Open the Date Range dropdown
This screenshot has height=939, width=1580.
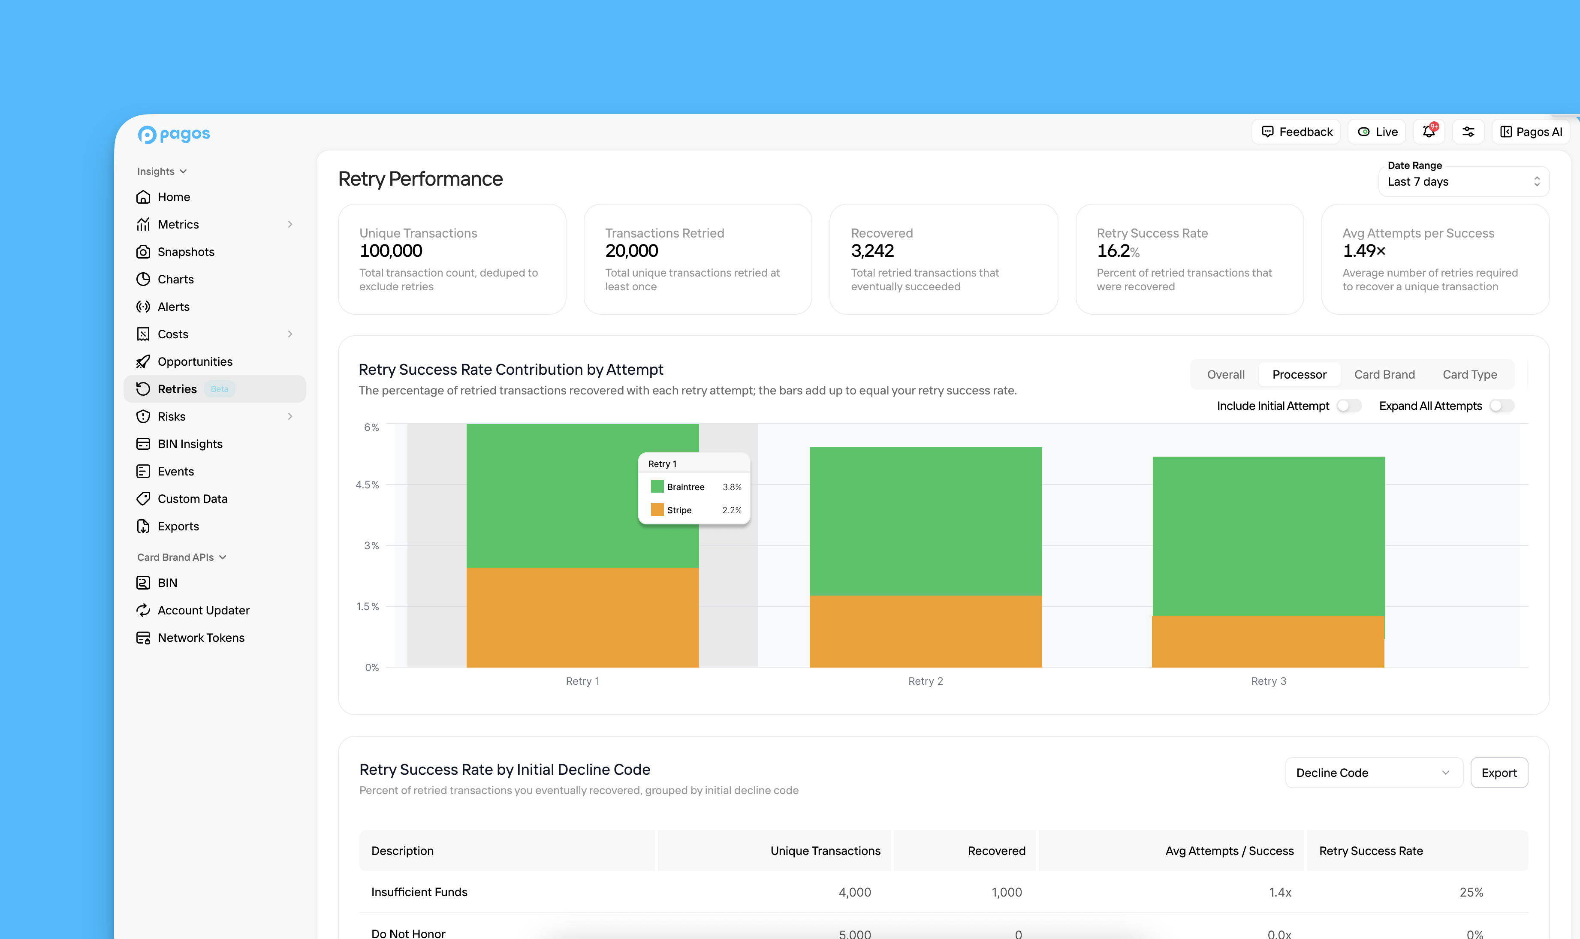[x=1464, y=182]
